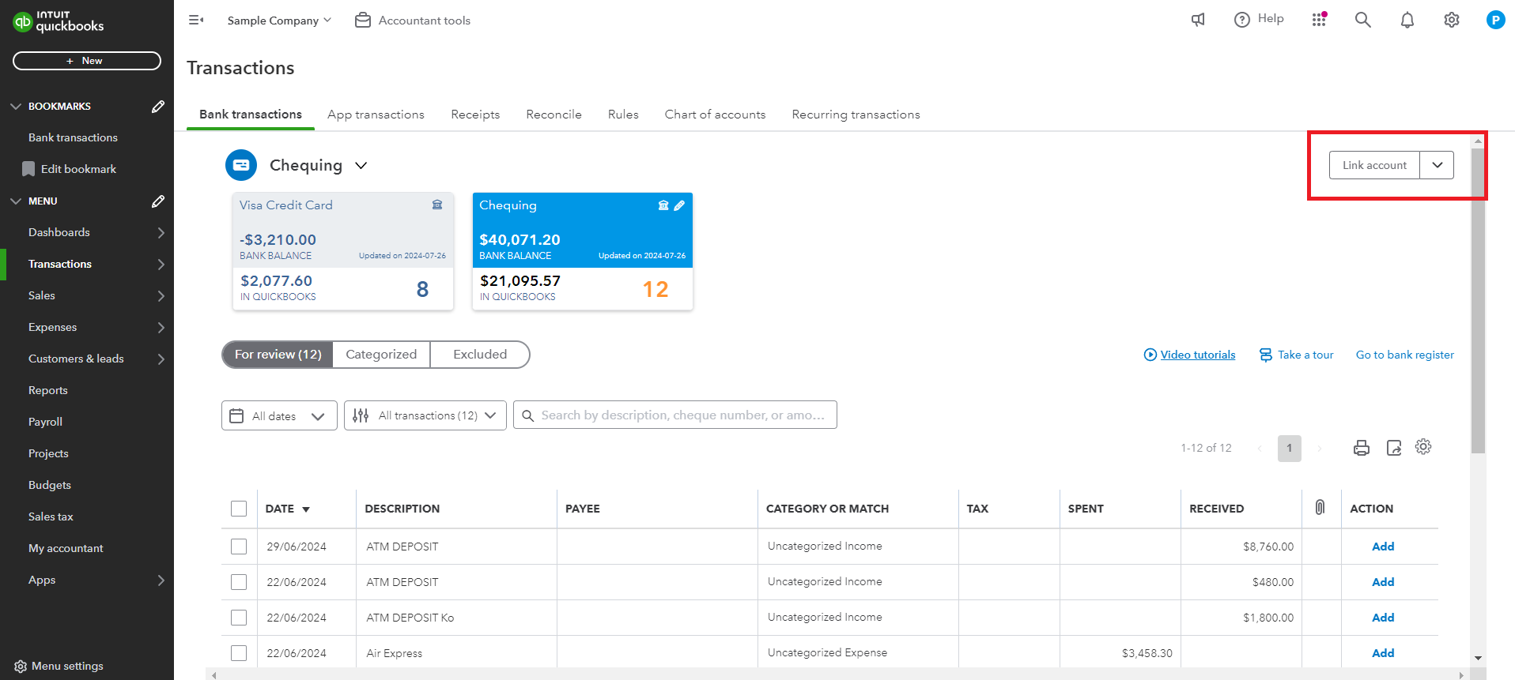Open the arrow next to Link account
The width and height of the screenshot is (1515, 680).
(x=1437, y=165)
